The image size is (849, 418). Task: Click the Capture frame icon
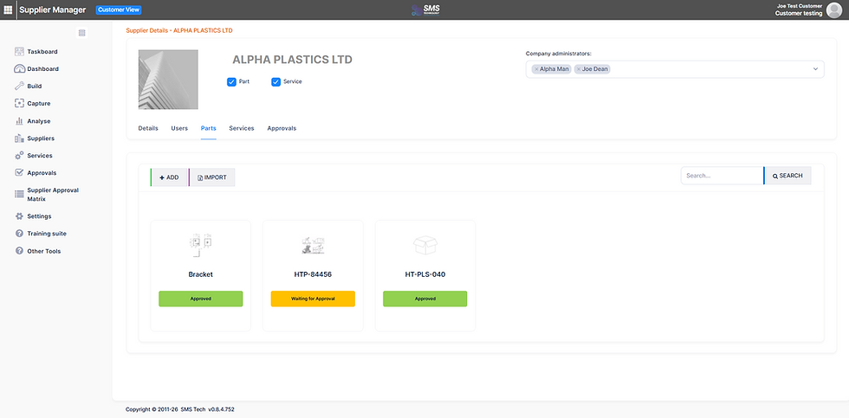click(19, 103)
